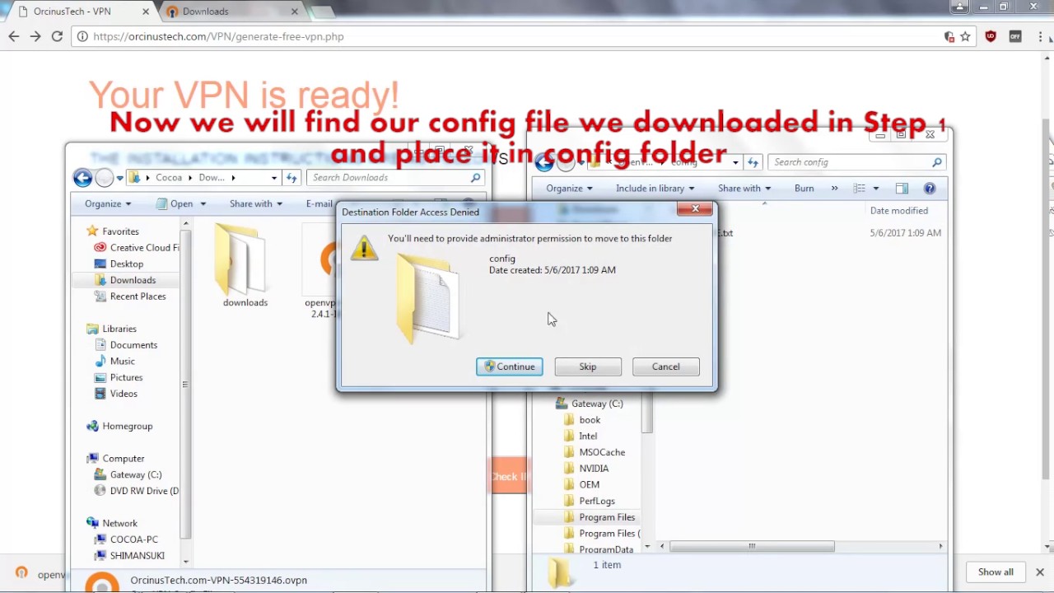The image size is (1054, 593).
Task: Click the gray OFF extension icon
Action: point(1014,36)
